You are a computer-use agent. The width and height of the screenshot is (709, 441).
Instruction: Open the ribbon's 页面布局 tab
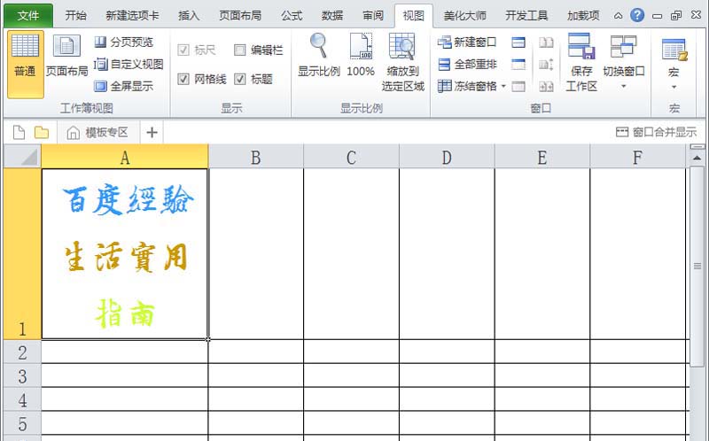(240, 16)
